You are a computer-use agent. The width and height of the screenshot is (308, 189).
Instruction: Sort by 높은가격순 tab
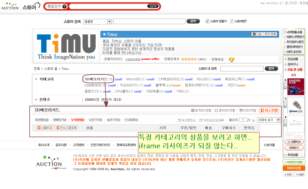(114, 120)
